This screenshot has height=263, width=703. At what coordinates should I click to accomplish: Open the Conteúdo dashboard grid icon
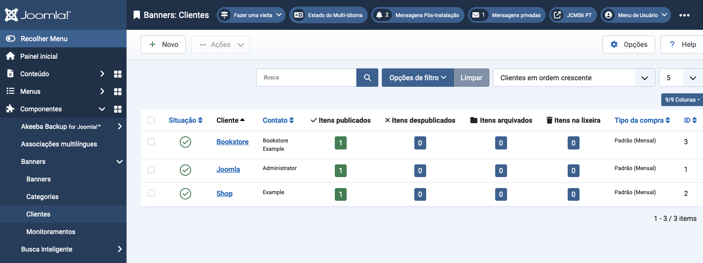[118, 74]
